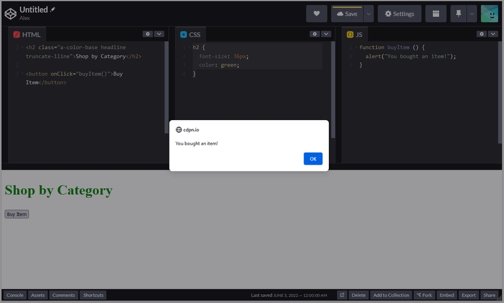Screen dimensions: 504x303
Task: Open user avatar menu
Action: [x=490, y=14]
